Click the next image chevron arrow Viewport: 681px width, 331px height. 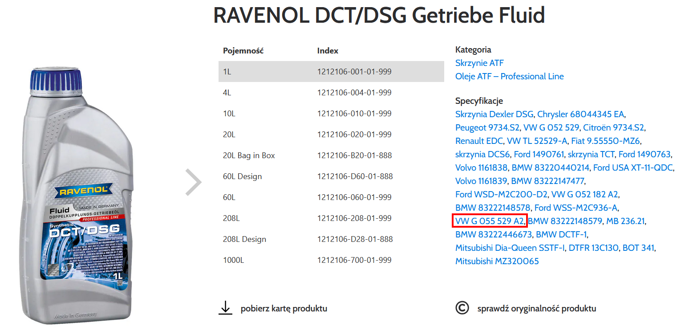pyautogui.click(x=193, y=182)
